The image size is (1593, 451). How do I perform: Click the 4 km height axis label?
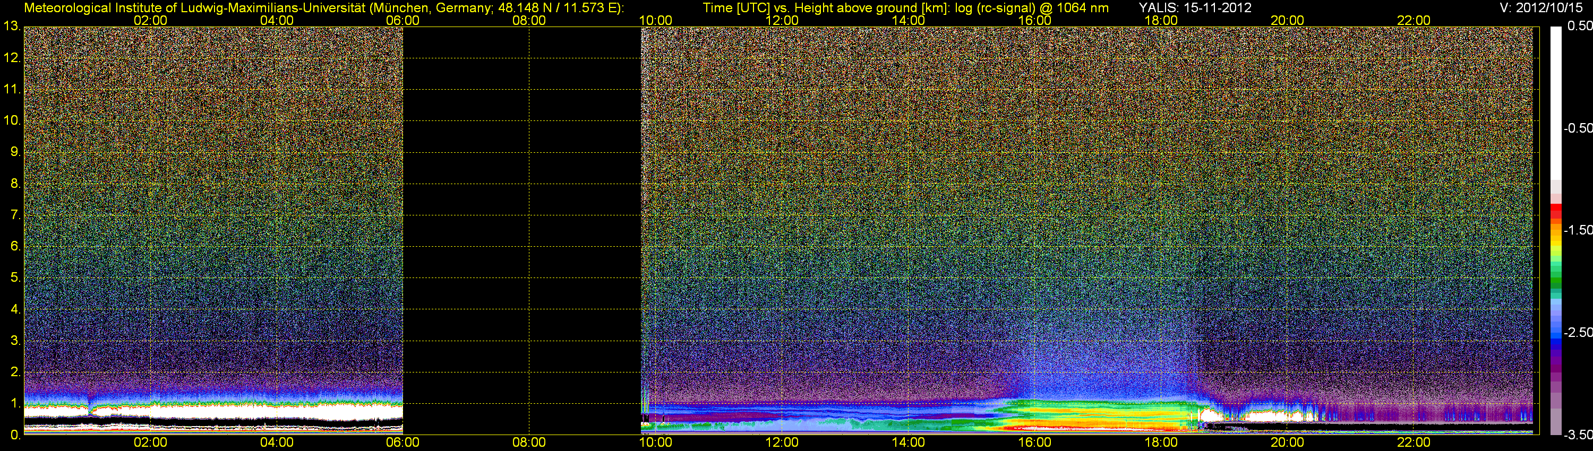(x=15, y=309)
